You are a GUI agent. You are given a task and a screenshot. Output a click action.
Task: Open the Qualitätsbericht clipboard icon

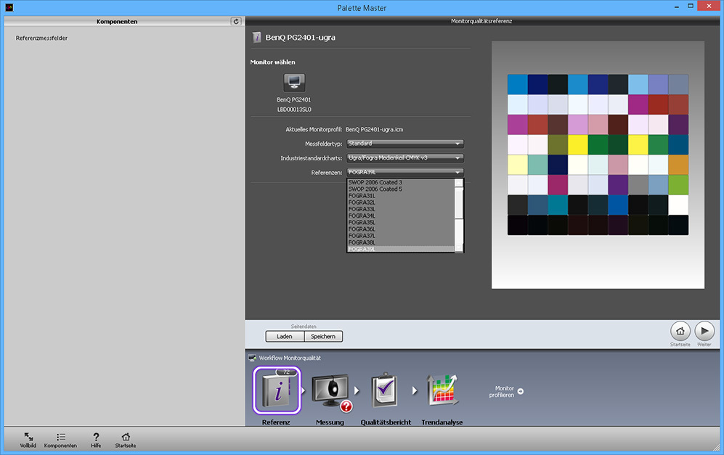pyautogui.click(x=385, y=390)
